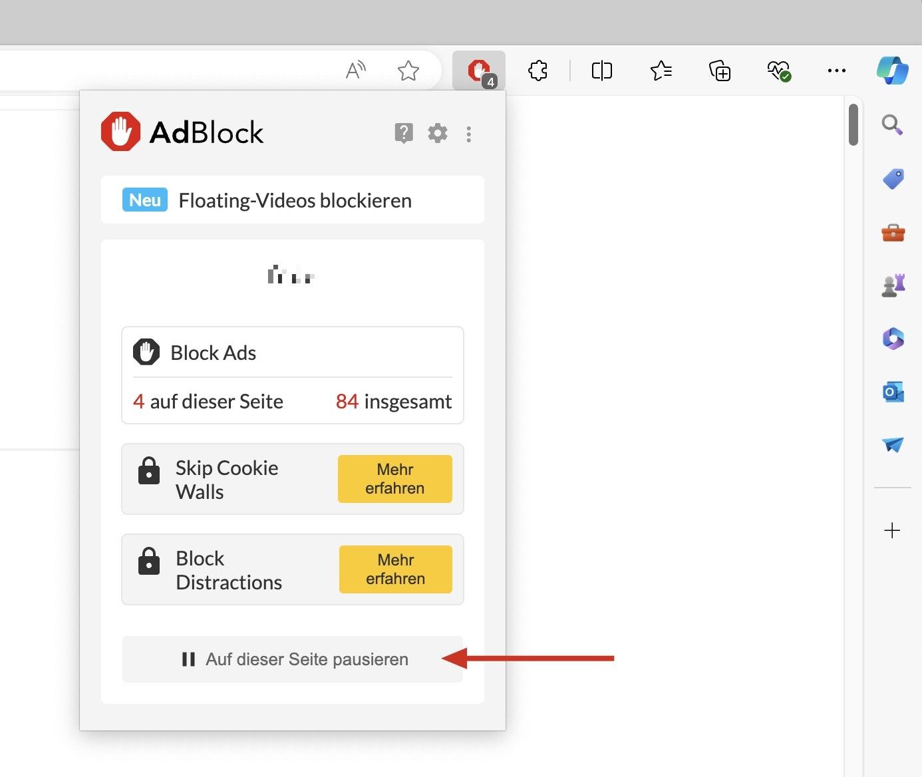Open the Collections icon
This screenshot has height=777, width=922.
(x=720, y=71)
